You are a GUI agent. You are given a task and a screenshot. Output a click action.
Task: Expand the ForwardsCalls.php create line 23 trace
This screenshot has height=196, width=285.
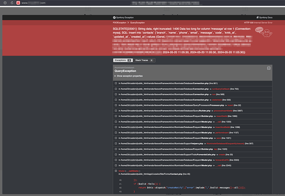click(x=116, y=154)
